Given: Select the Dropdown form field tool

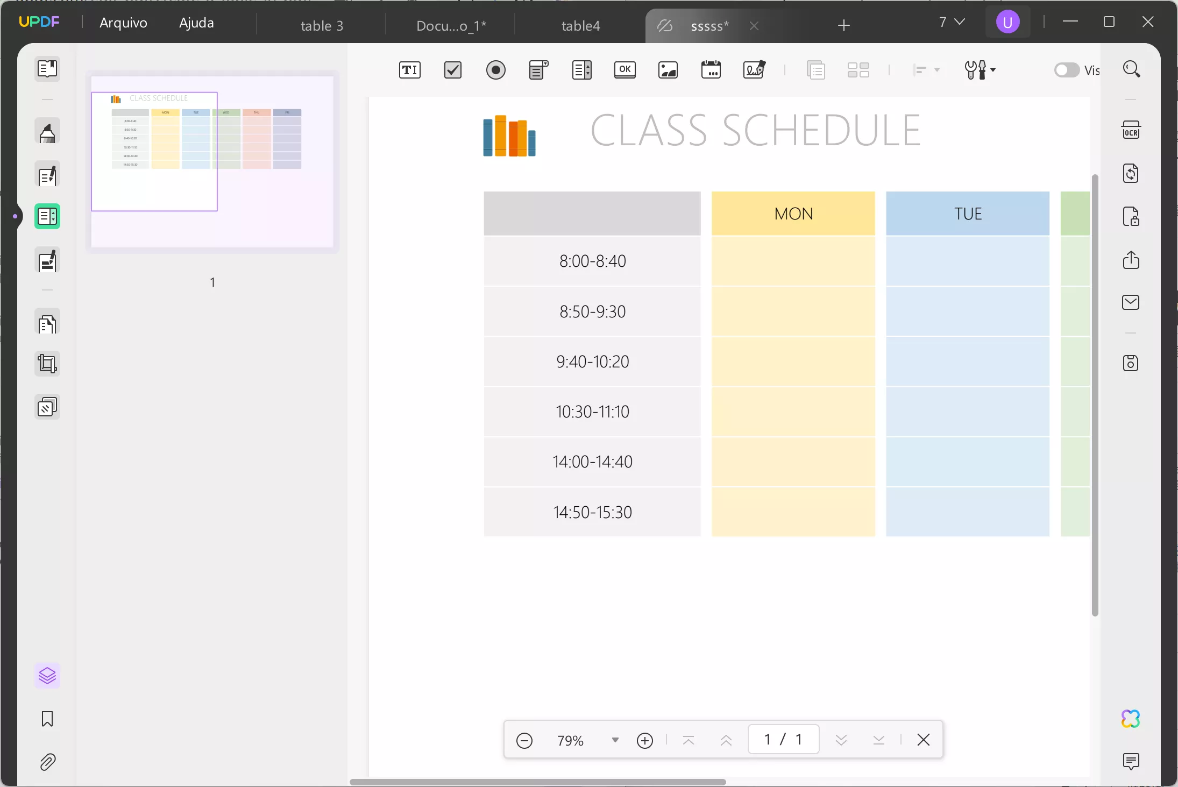Looking at the screenshot, I should (x=538, y=70).
